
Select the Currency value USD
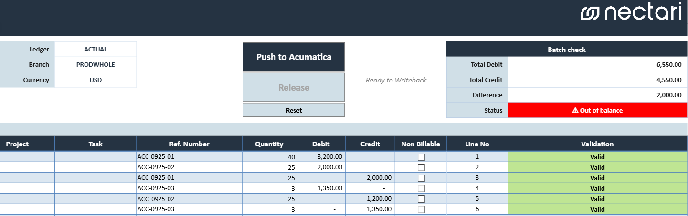(x=95, y=80)
